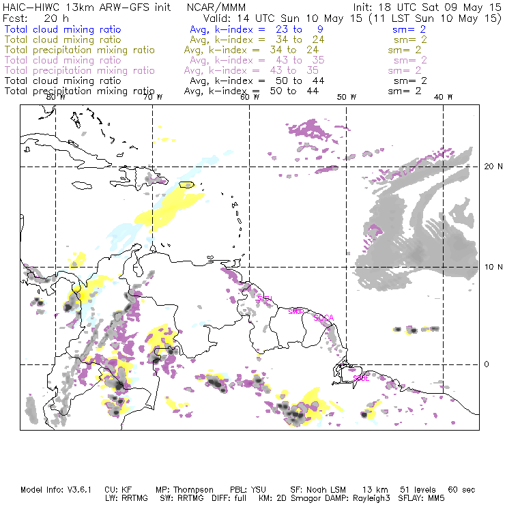505x505 pixels.
Task: Select the black Total cloud mixing ratio legend
Action: (x=63, y=81)
